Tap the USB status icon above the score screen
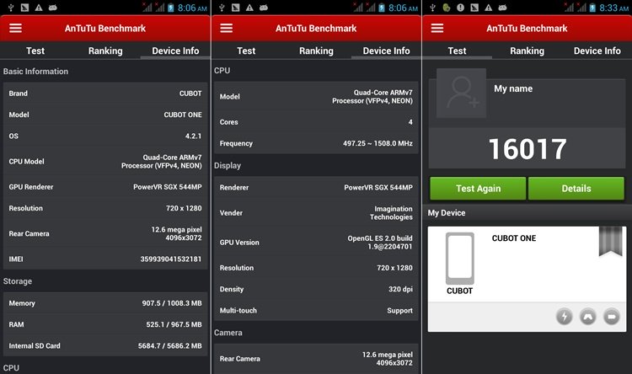Image resolution: width=632 pixels, height=374 pixels. click(432, 7)
